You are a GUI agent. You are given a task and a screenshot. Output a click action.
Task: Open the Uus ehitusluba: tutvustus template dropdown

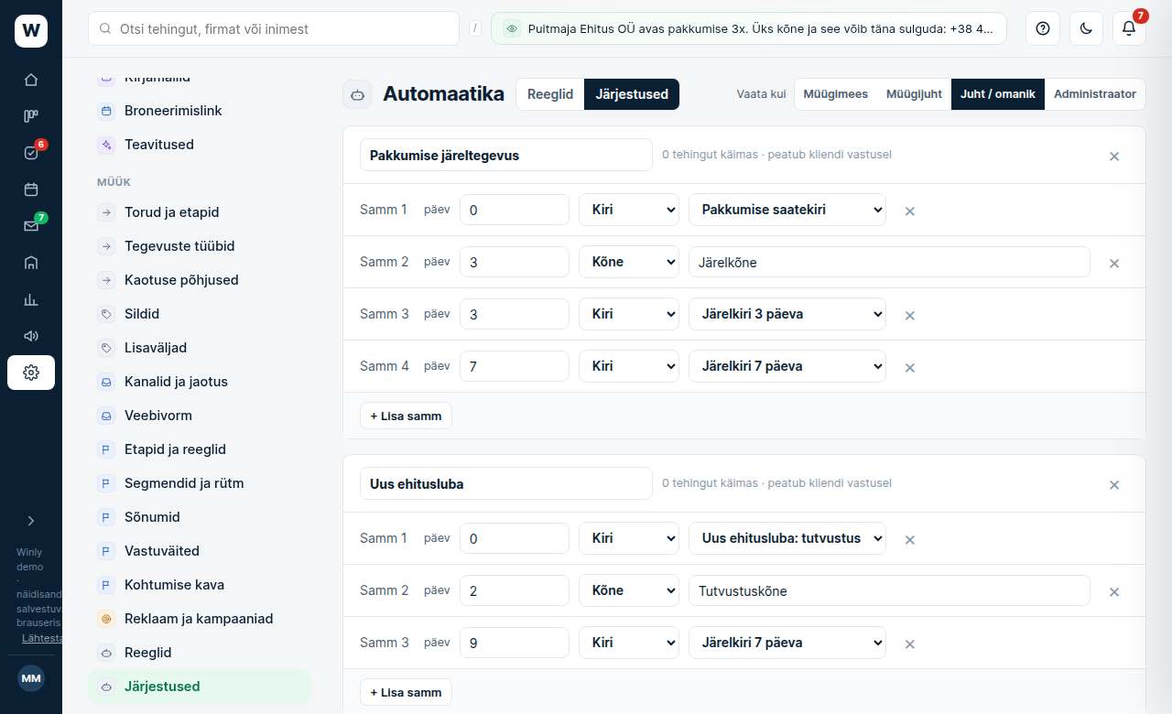[787, 538]
